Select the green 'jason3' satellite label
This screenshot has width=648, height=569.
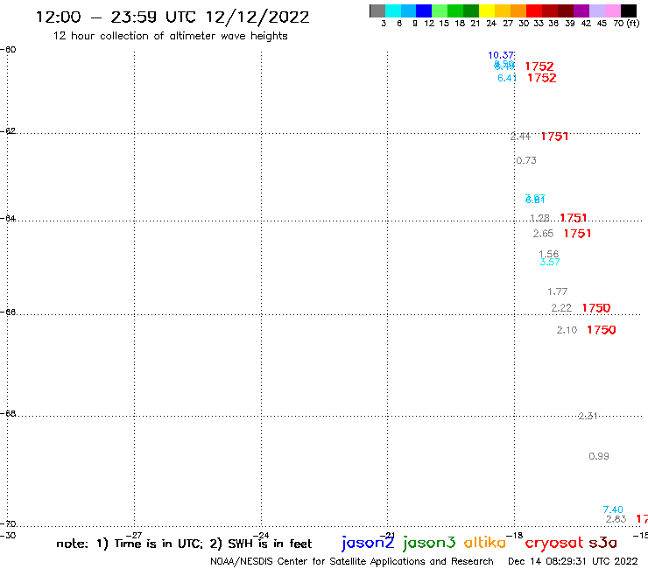pos(429,543)
